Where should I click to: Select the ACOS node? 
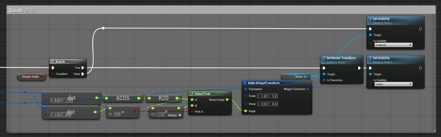pos(123,98)
